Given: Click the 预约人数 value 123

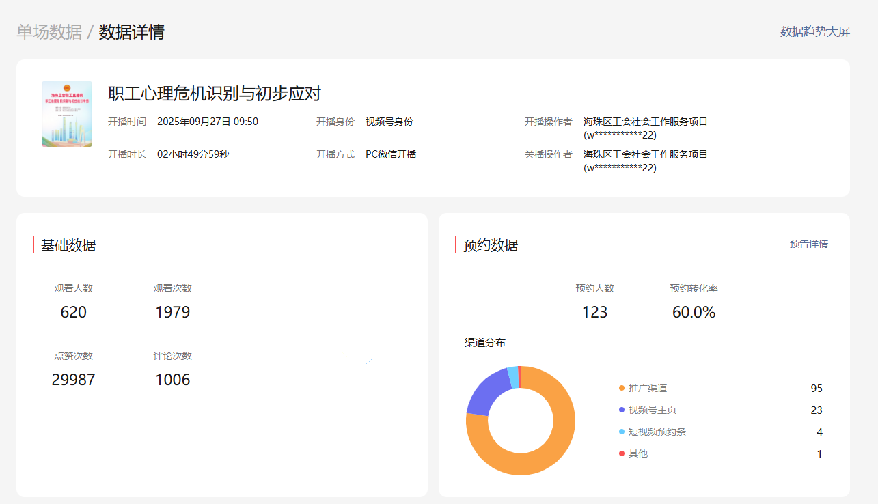Looking at the screenshot, I should coord(594,312).
